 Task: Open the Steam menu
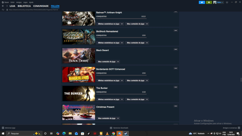click(7, 2)
